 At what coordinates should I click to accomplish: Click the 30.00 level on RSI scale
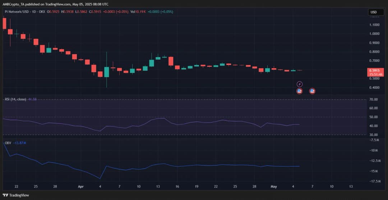click(x=374, y=135)
